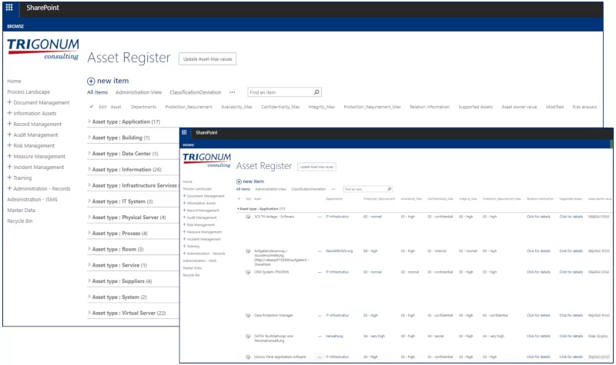Click the search magnifier in the front window
The image size is (616, 365).
390,188
